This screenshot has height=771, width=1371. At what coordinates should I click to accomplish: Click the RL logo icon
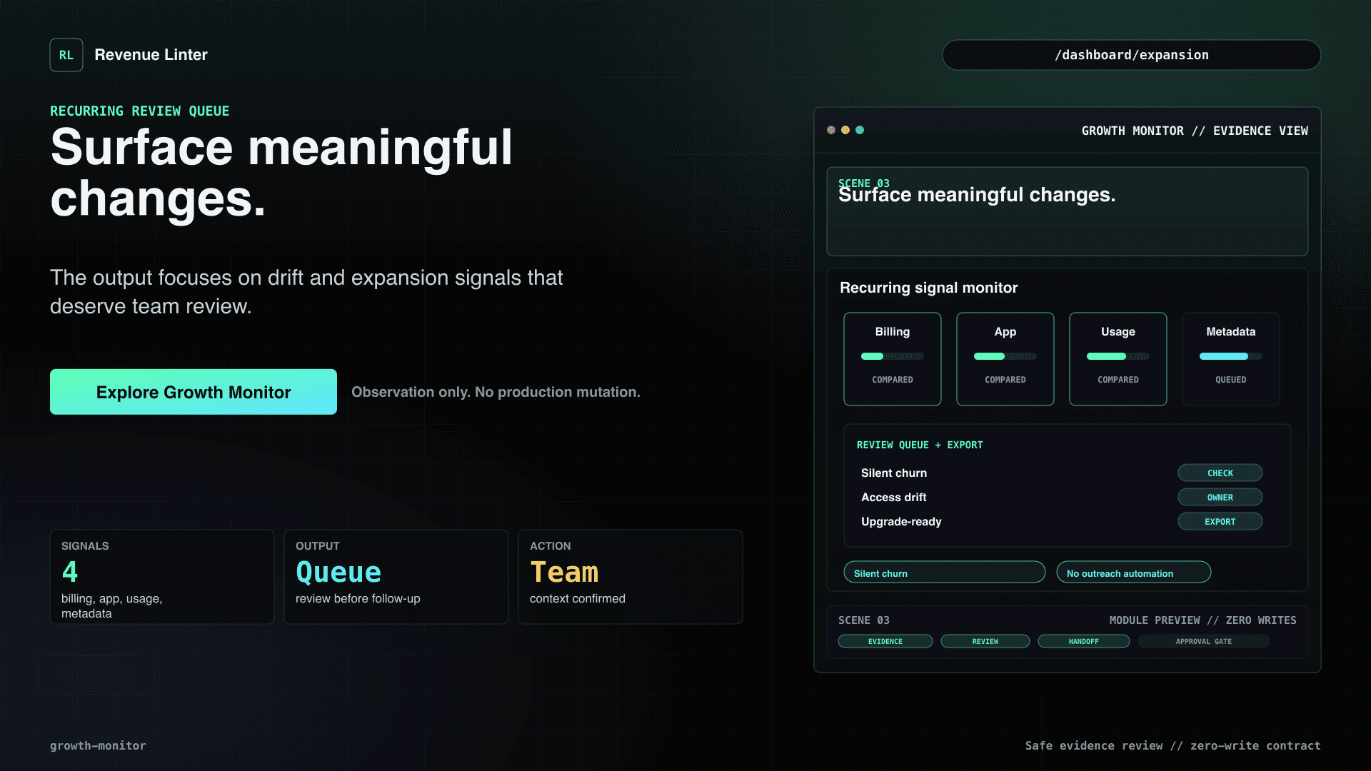66,55
